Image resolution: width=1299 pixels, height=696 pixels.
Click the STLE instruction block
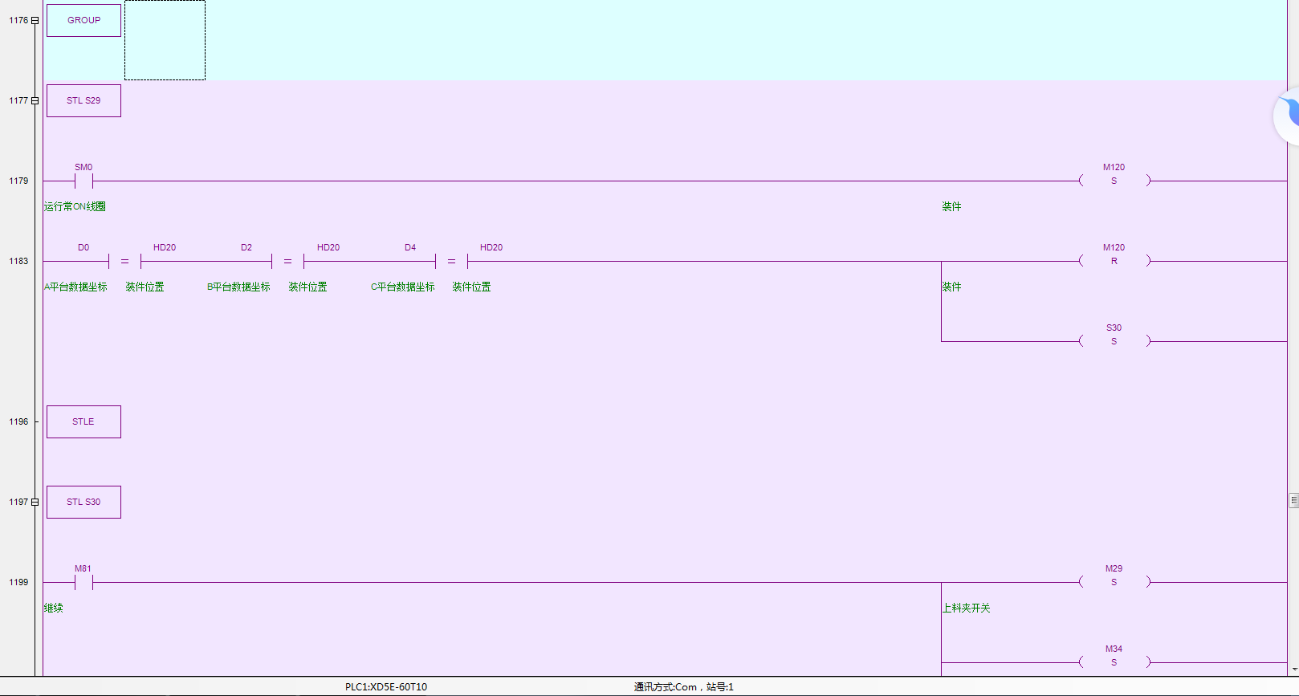pos(83,422)
